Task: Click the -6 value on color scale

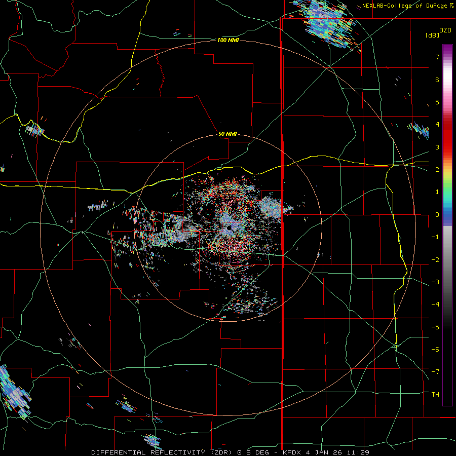Action: click(x=435, y=349)
